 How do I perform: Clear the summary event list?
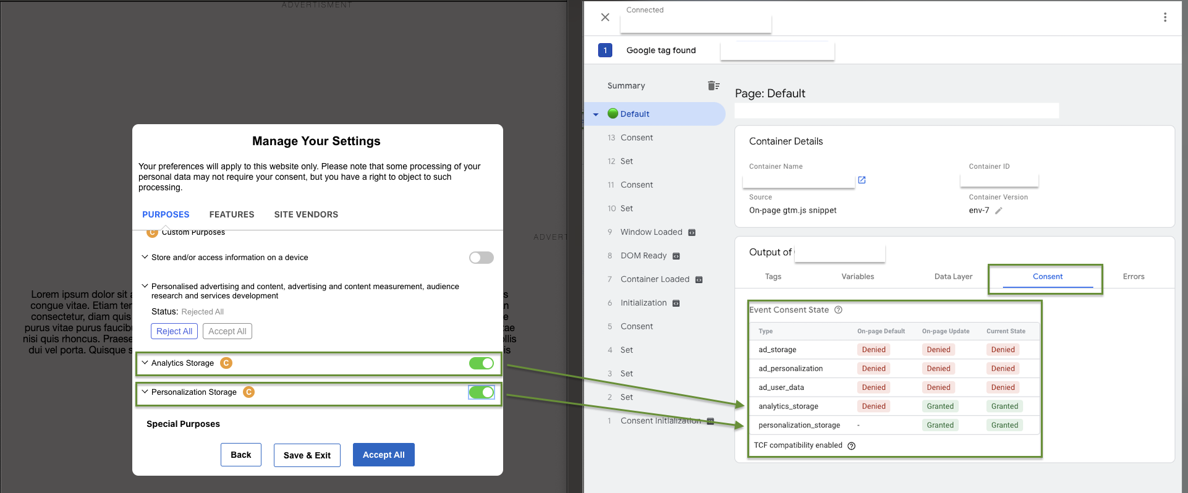point(713,86)
